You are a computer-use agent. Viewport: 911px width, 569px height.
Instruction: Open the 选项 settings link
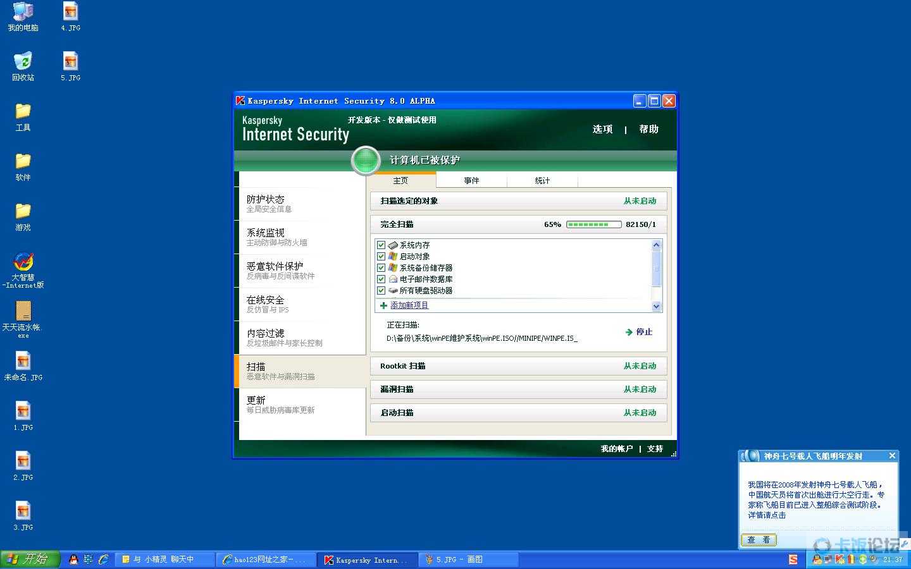(603, 129)
